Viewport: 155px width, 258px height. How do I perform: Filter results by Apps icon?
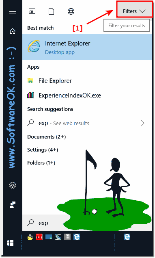pos(32,11)
